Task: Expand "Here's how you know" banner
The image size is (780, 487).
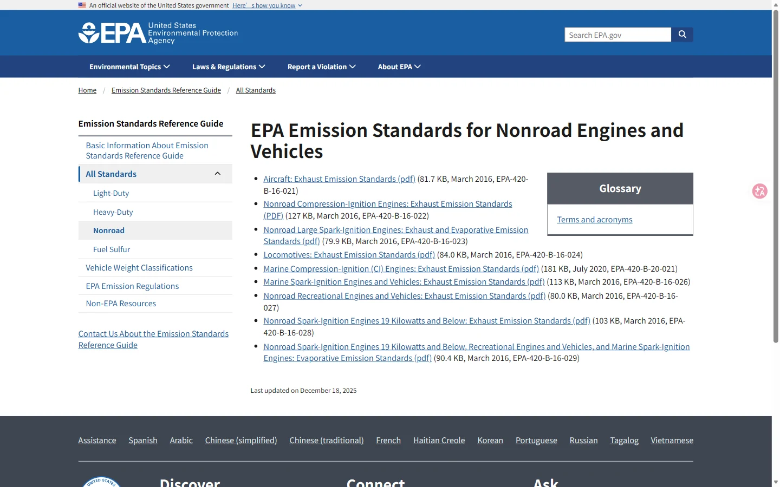Action: [267, 5]
